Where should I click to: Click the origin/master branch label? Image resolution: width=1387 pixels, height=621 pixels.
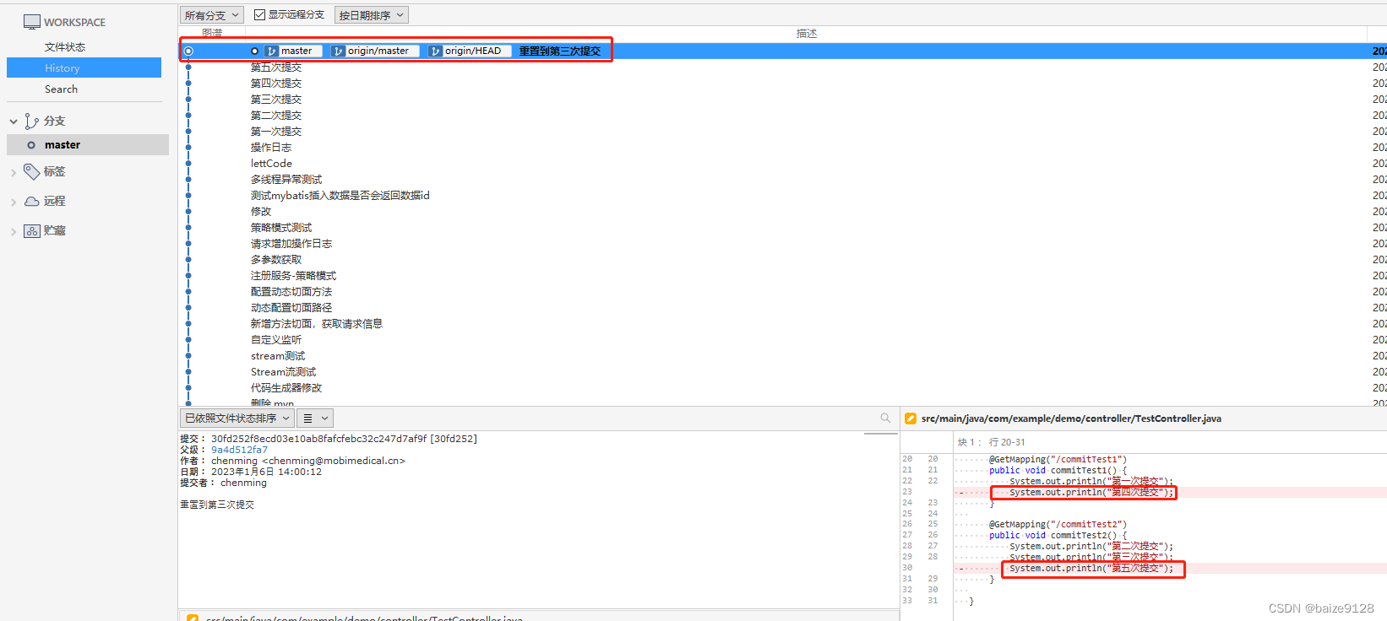(374, 51)
